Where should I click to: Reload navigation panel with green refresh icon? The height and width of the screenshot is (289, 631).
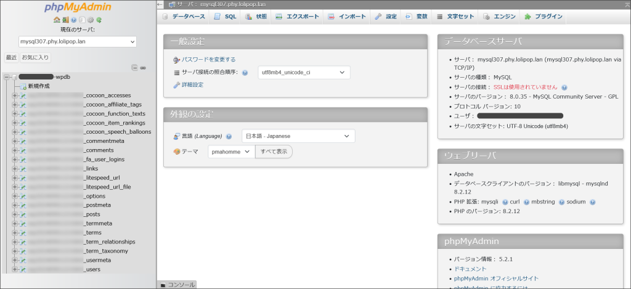tap(99, 20)
